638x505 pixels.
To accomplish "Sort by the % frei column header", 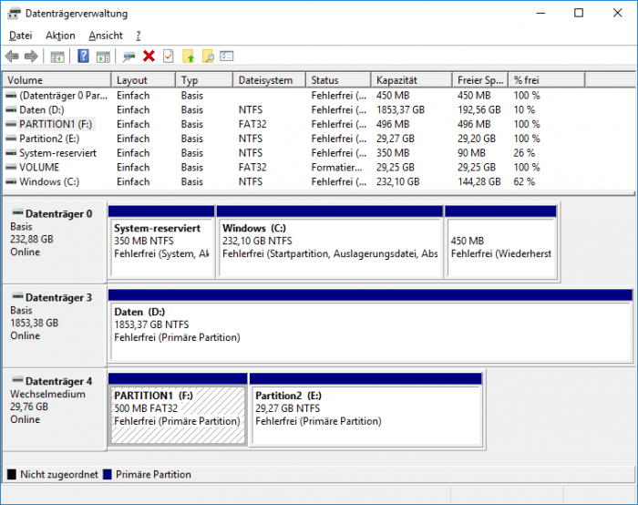I will click(x=547, y=80).
